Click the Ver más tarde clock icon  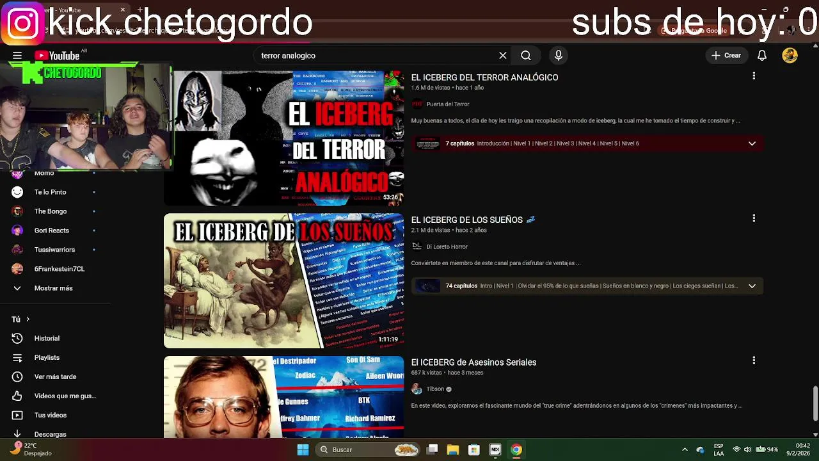17,376
